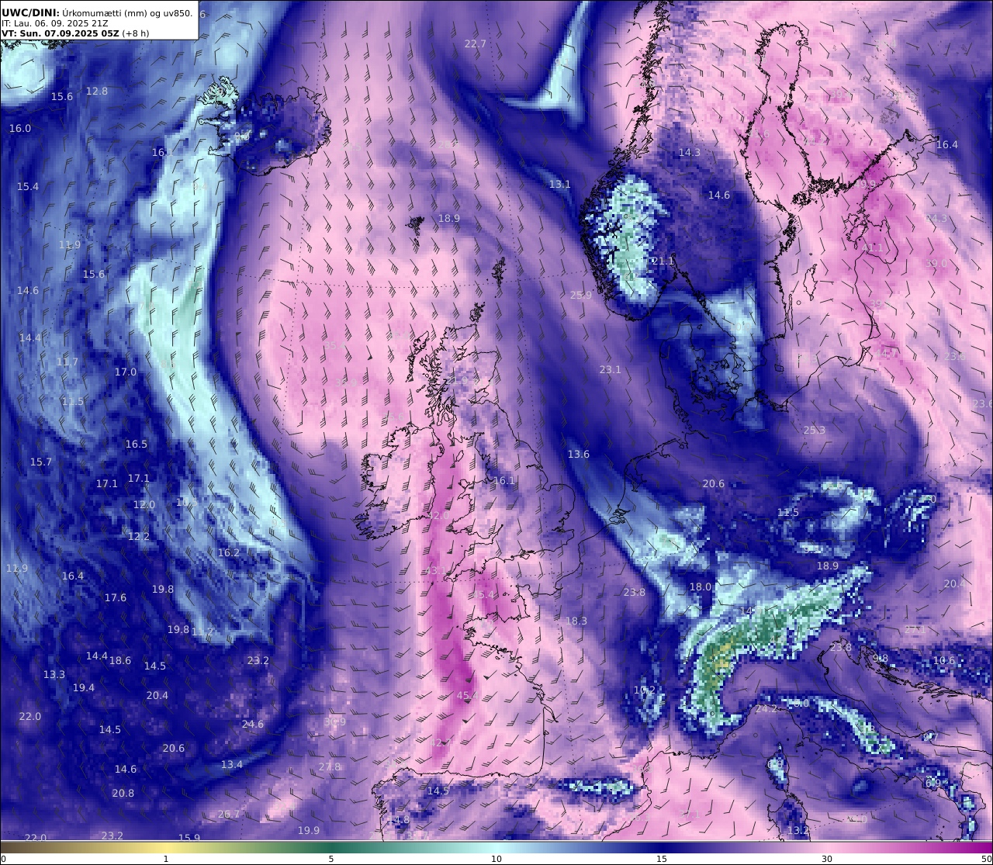Click the map value '17.0'
Image resolution: width=993 pixels, height=865 pixels.
point(126,372)
